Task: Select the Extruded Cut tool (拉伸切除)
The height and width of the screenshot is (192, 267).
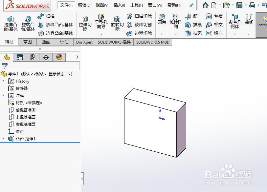Action: pos(85,24)
